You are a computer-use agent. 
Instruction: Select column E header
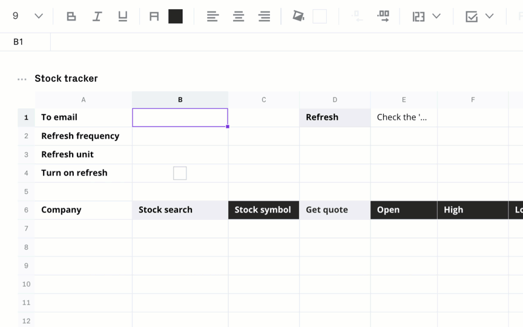click(x=404, y=100)
